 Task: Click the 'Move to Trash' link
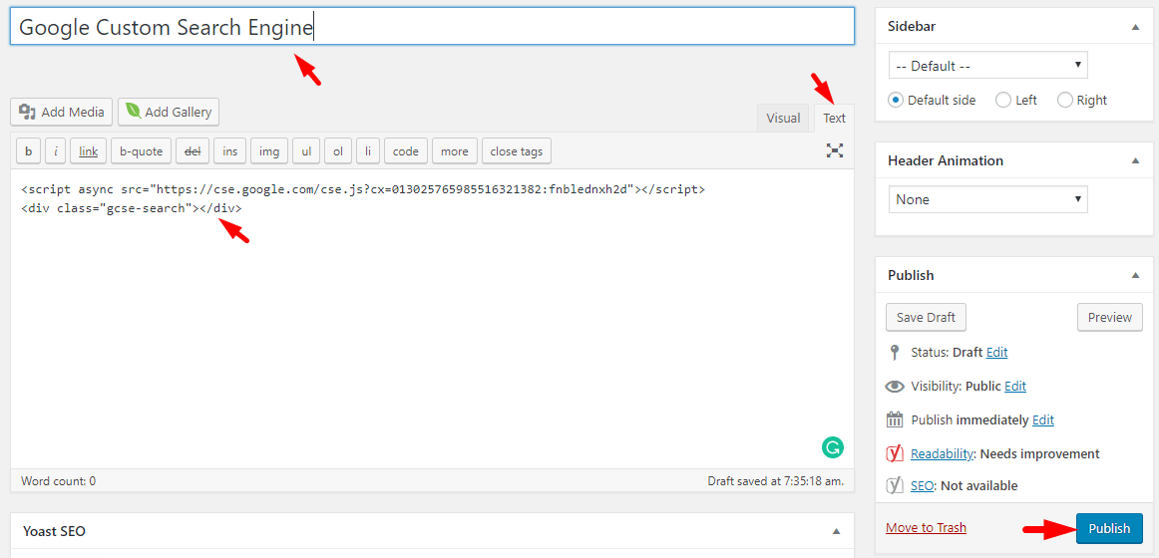tap(926, 527)
